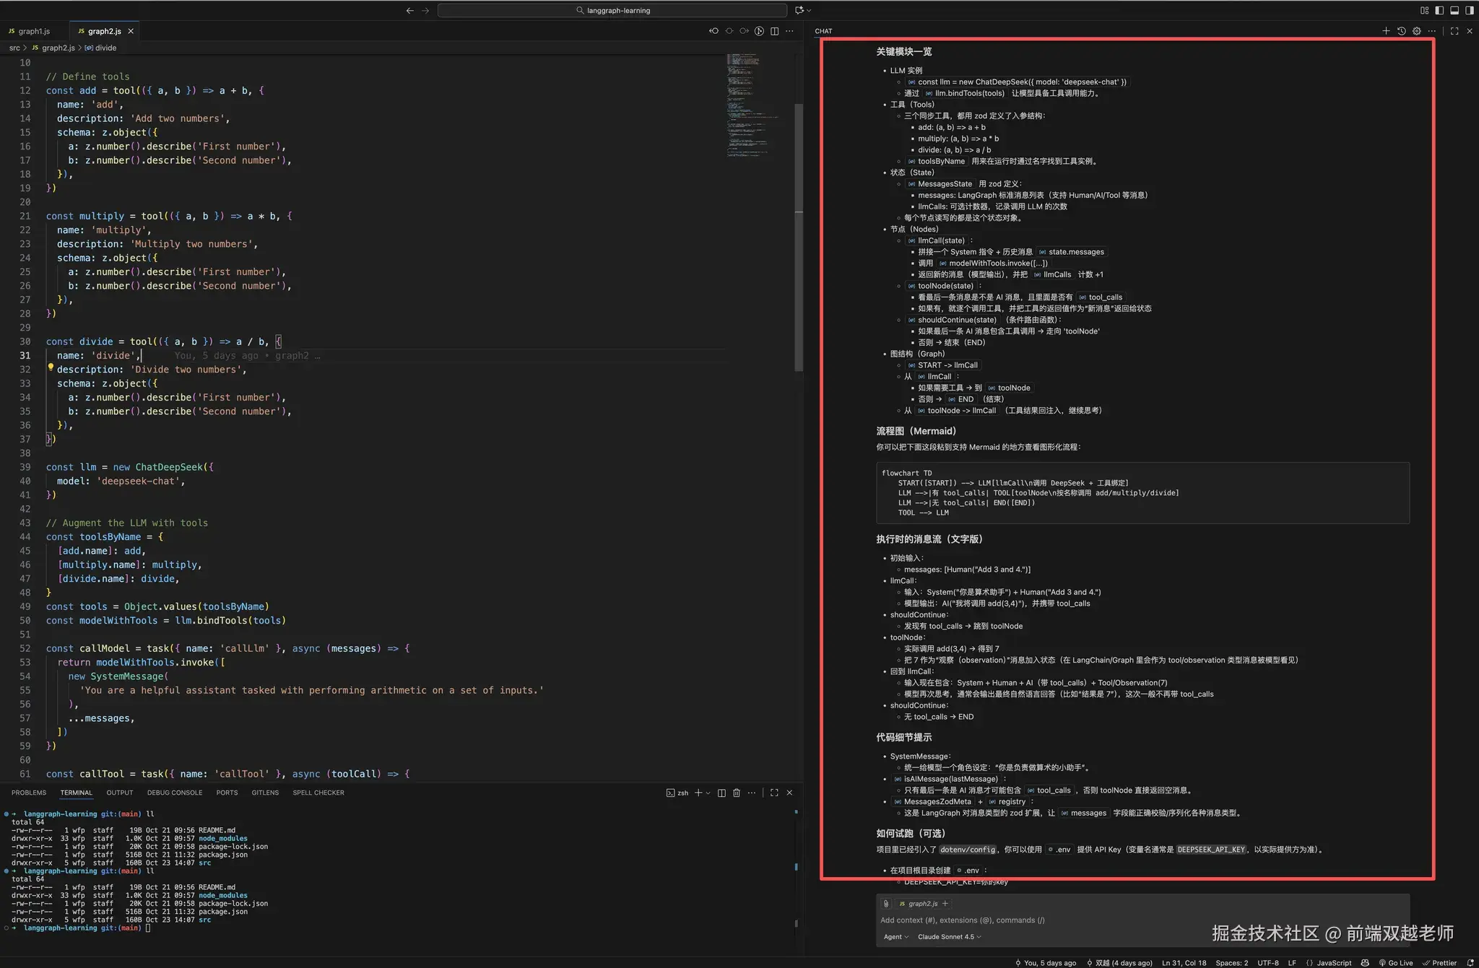Click the attach context paperclip icon
The image size is (1479, 968).
(x=886, y=904)
